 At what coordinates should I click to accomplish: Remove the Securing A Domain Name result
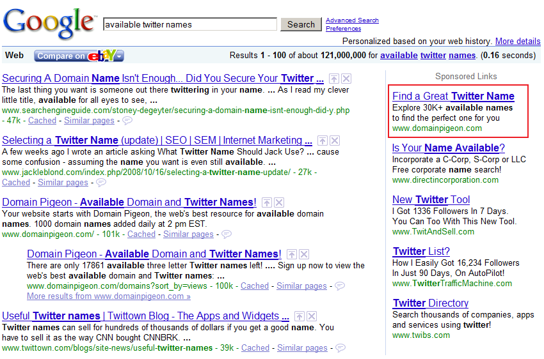coord(346,79)
